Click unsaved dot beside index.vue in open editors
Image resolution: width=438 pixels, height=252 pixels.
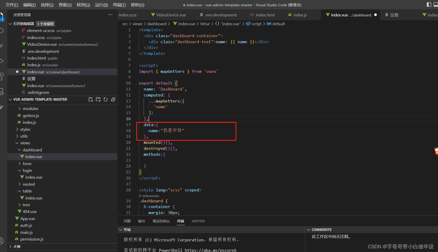[x=17, y=72]
